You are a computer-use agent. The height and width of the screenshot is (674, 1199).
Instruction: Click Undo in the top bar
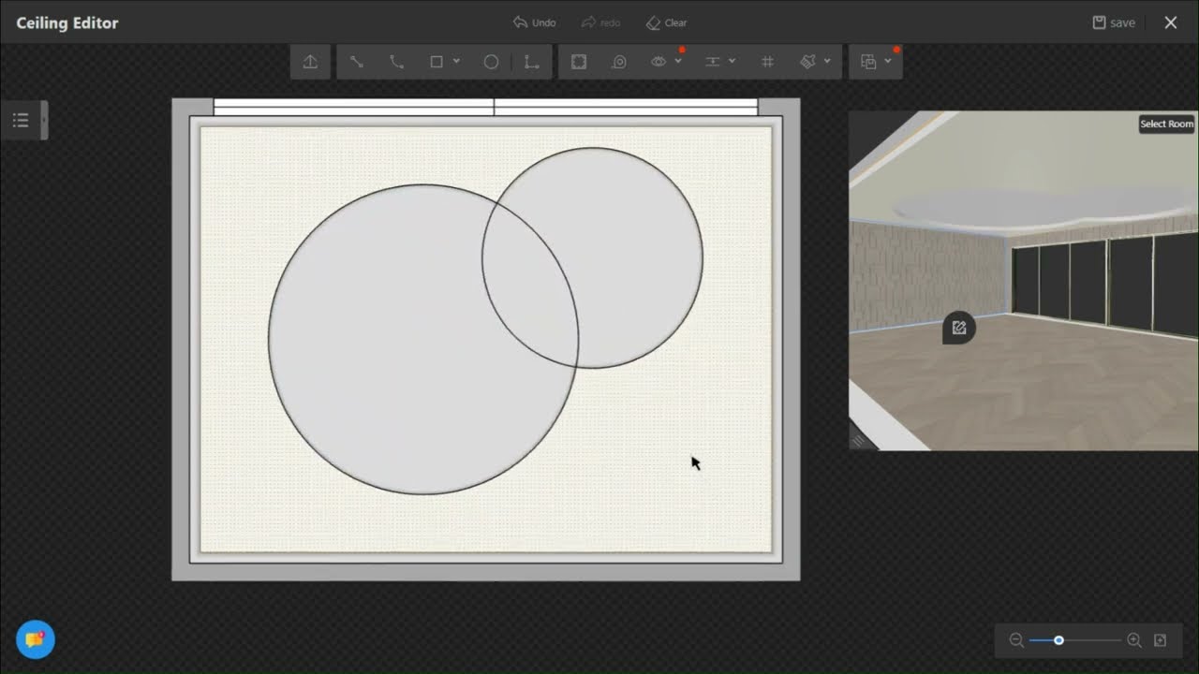tap(534, 22)
